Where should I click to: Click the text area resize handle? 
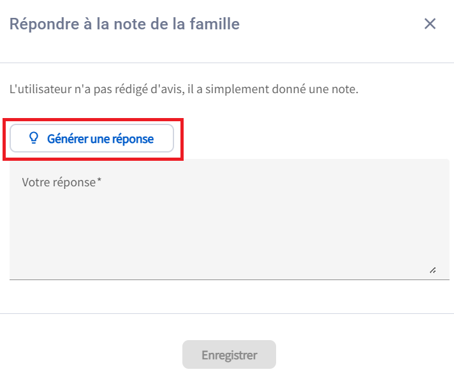[x=432, y=270]
